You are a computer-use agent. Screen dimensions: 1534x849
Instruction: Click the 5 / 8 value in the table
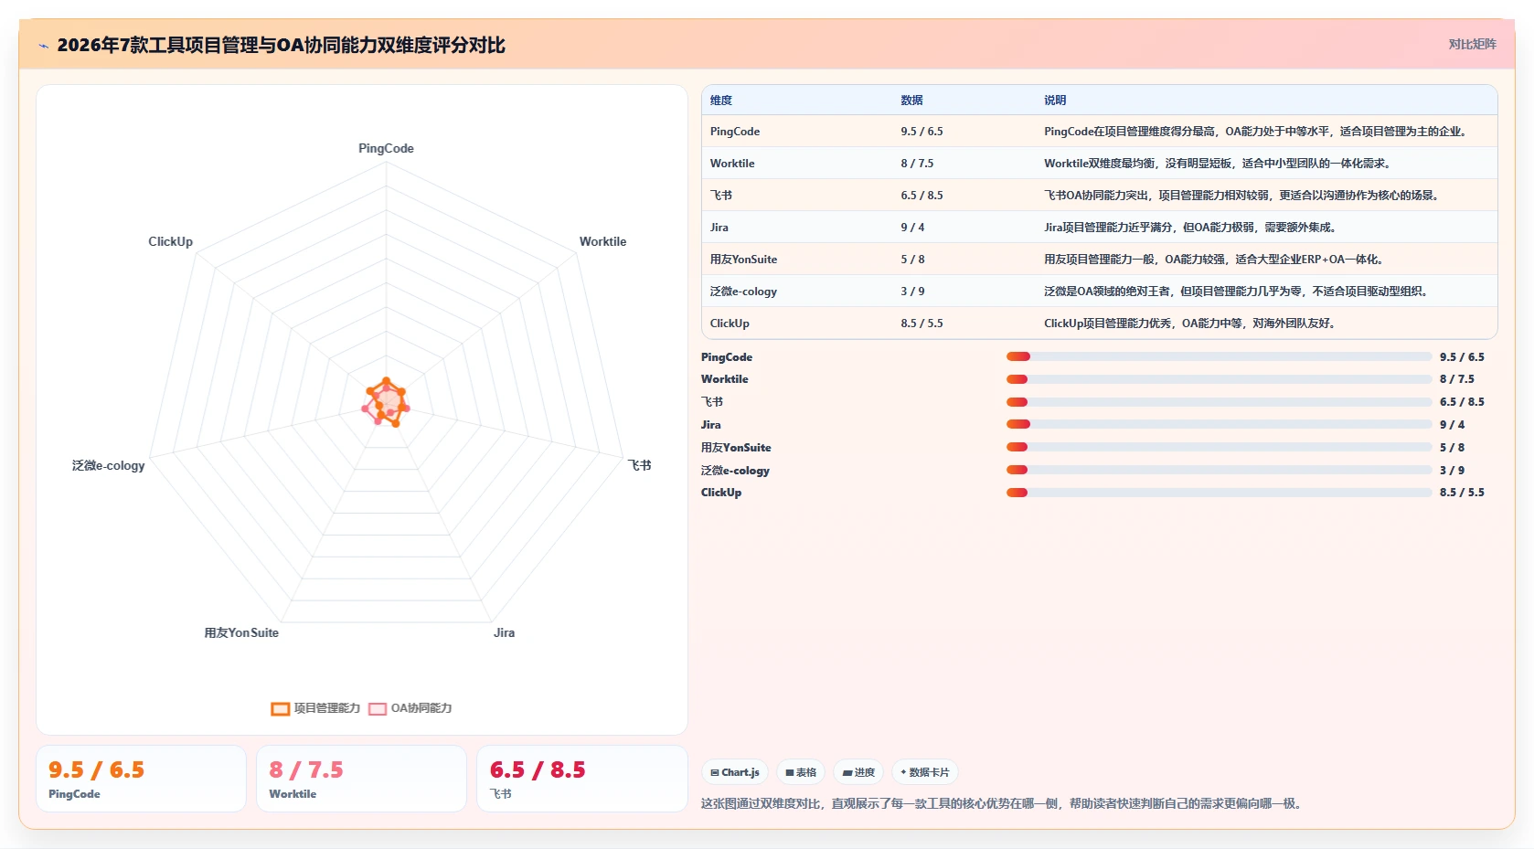click(x=912, y=260)
